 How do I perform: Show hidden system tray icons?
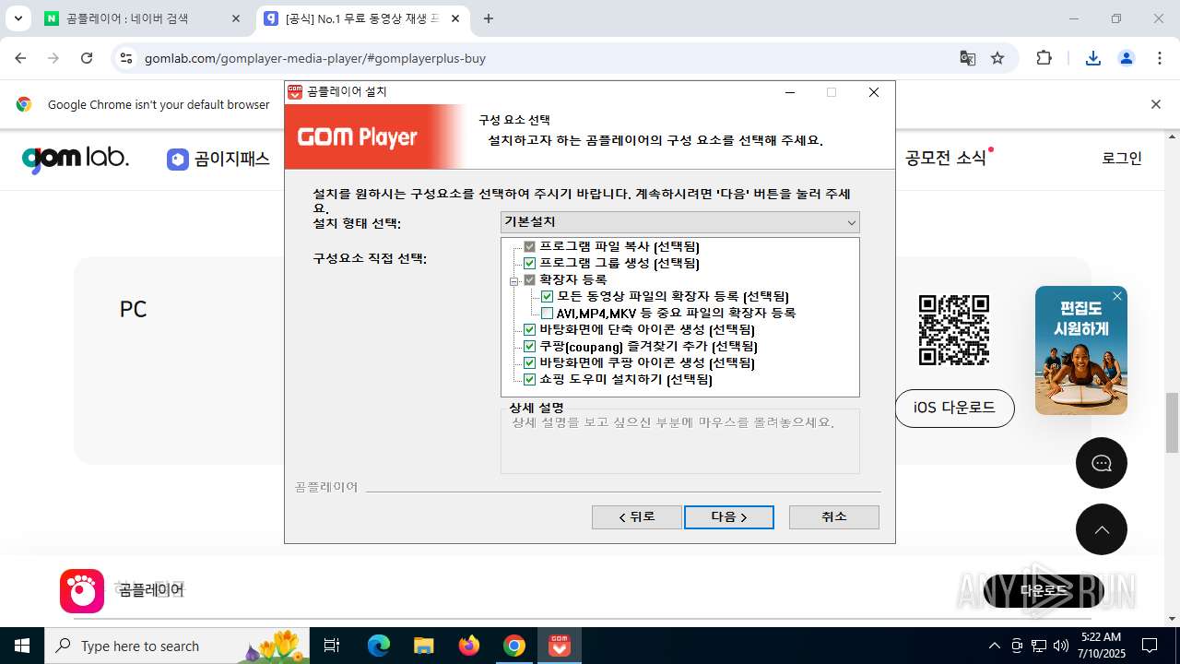[x=994, y=646]
